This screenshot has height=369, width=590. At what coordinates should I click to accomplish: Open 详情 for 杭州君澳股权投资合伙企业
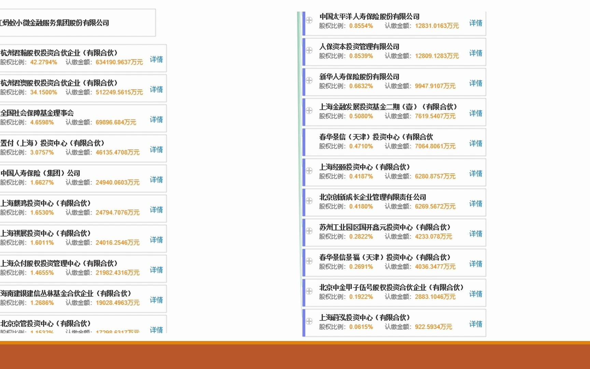pyautogui.click(x=156, y=90)
